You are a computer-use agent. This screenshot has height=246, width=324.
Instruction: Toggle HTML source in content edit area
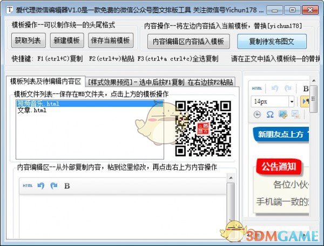click(x=28, y=186)
